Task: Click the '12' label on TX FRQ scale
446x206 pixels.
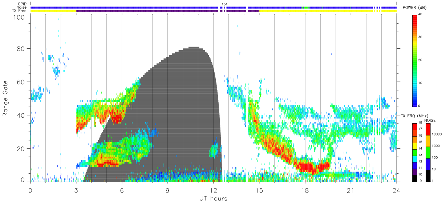Action: [x=421, y=162]
